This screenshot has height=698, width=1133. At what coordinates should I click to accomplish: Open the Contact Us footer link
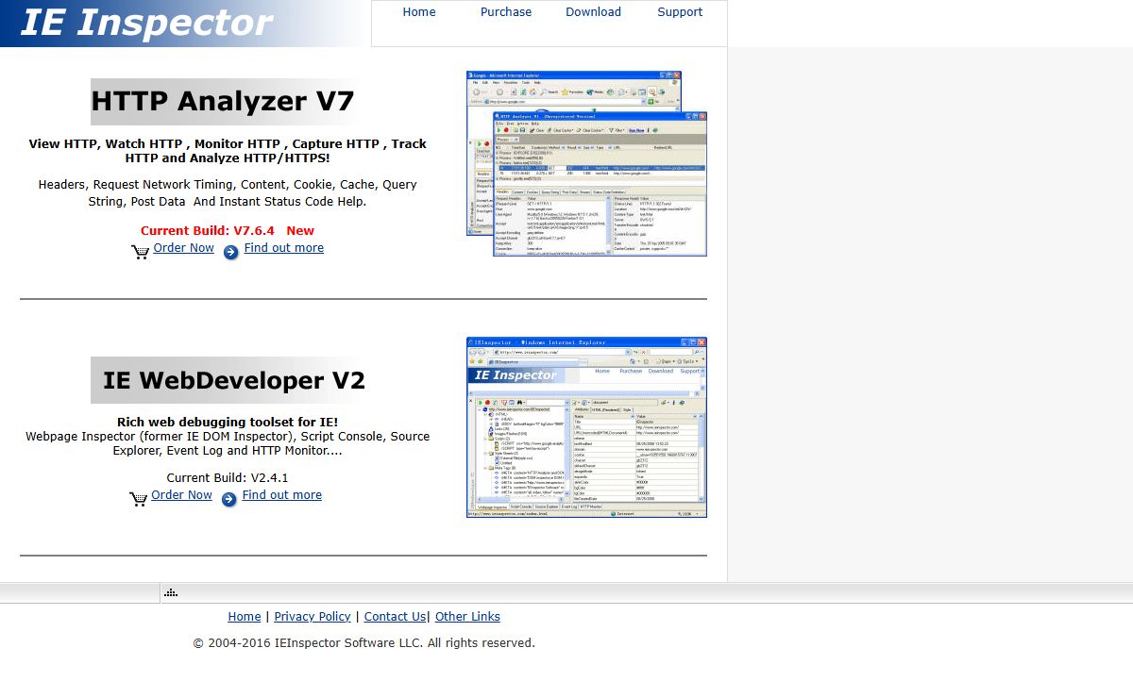395,617
